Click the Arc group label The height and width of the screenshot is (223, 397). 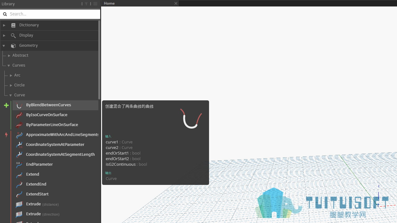(x=17, y=75)
